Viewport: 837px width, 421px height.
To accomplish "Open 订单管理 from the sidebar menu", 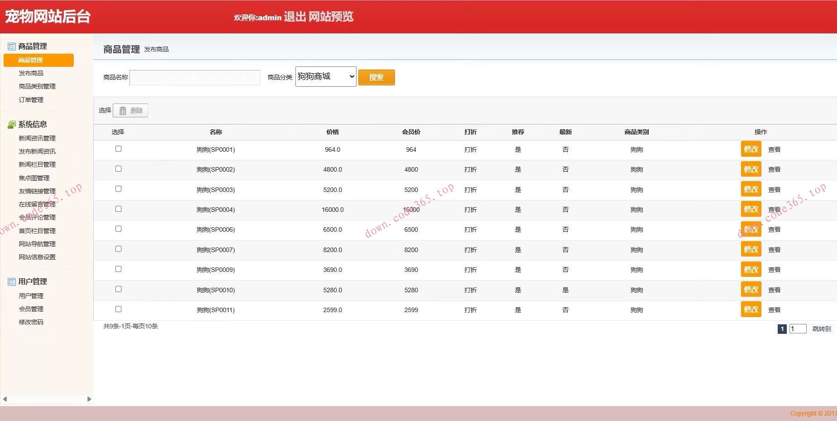I will coord(31,100).
